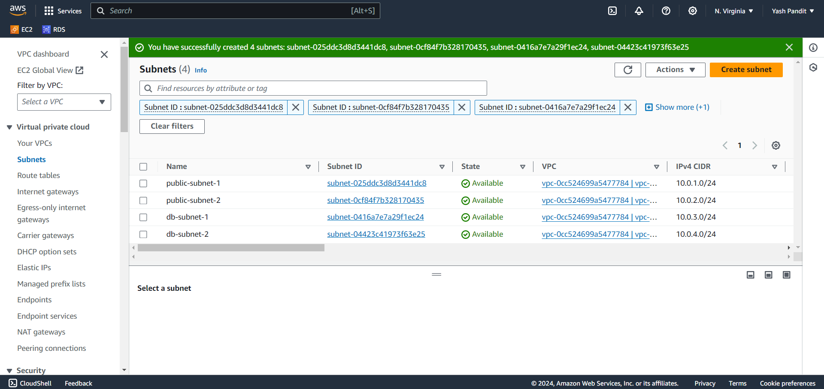Open NAT gateways in sidebar

click(x=41, y=332)
